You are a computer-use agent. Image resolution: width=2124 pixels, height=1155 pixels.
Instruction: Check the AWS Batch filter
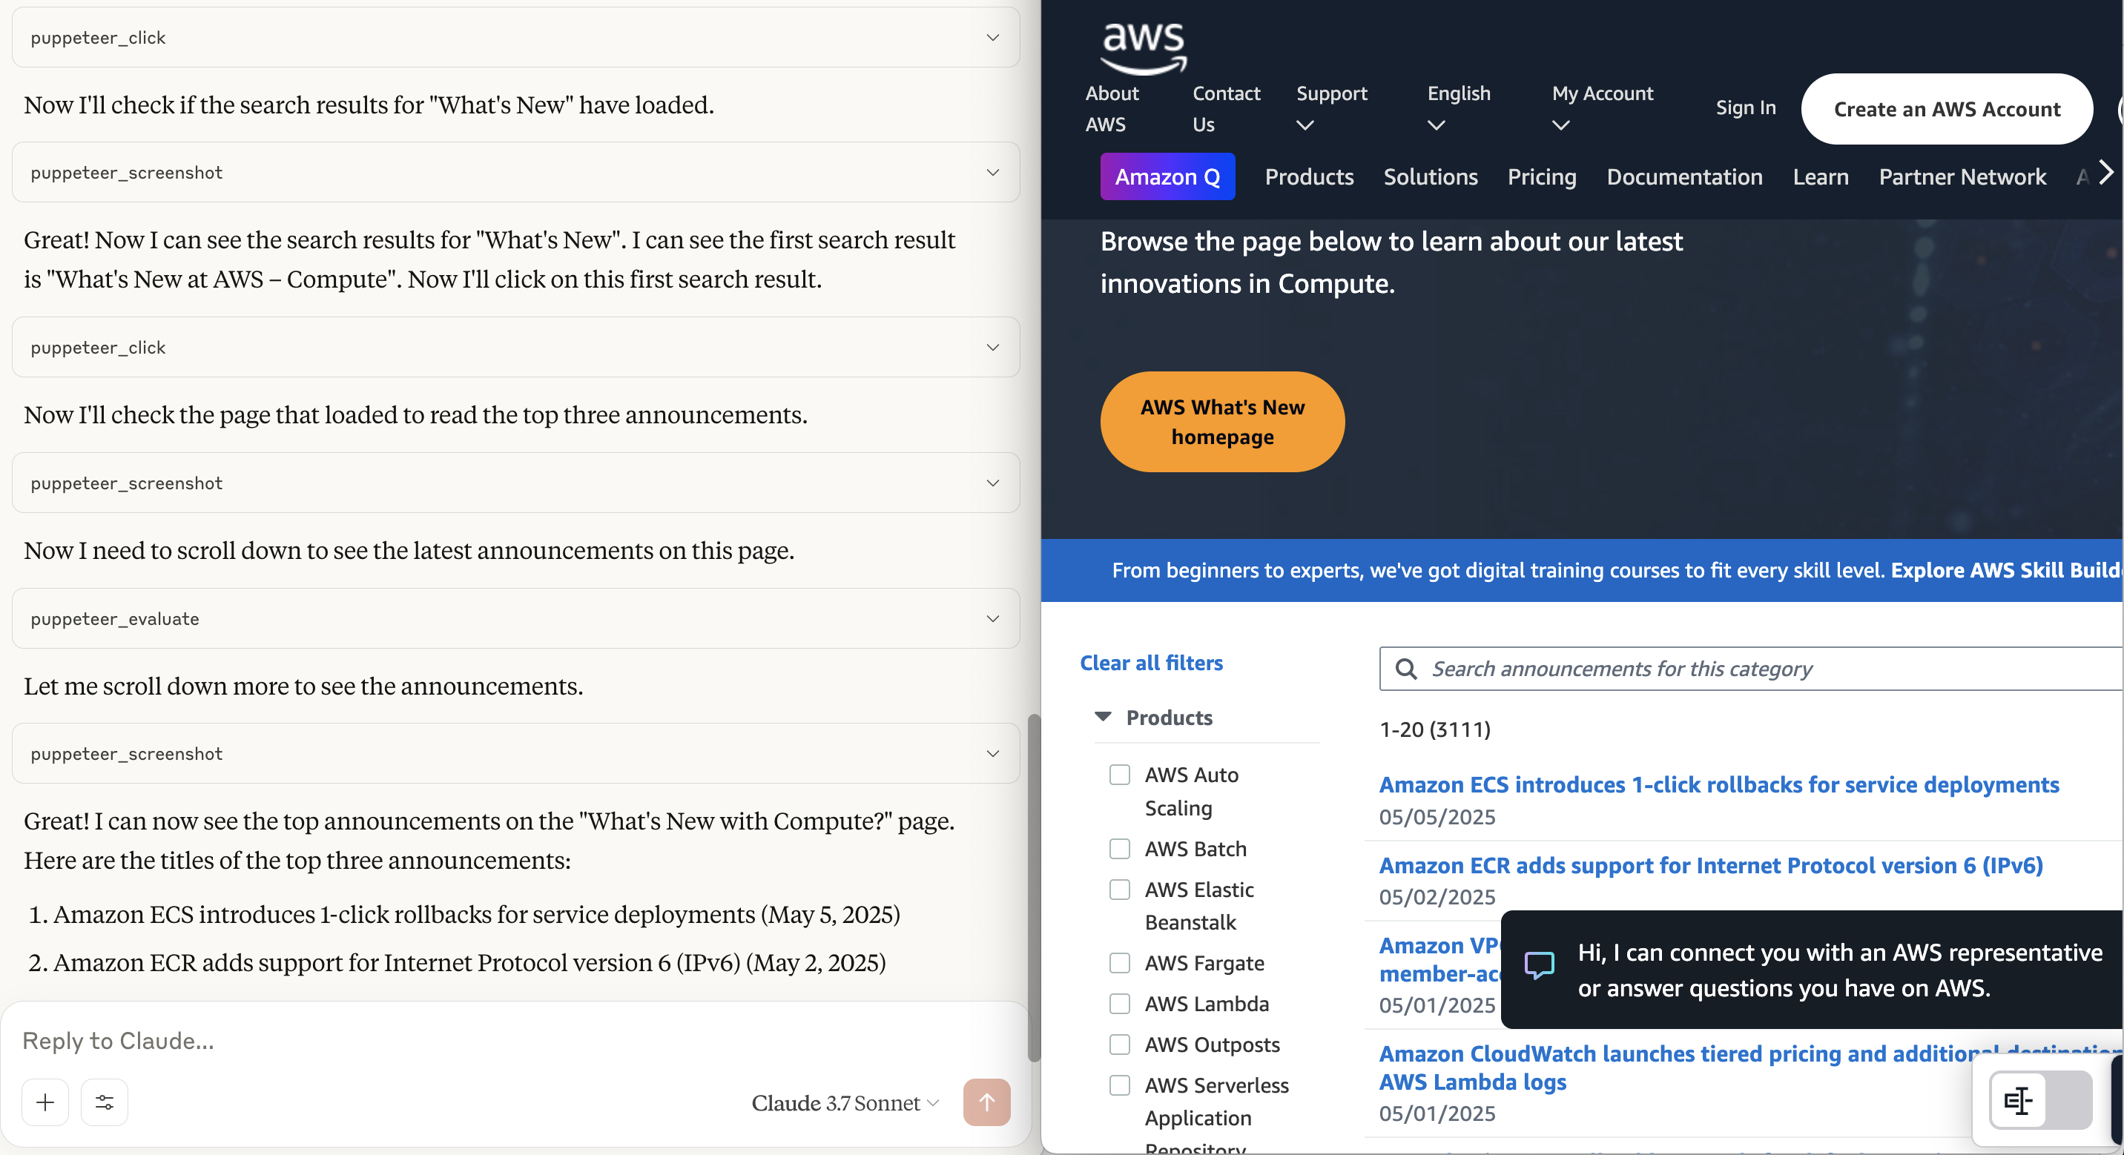(1119, 849)
